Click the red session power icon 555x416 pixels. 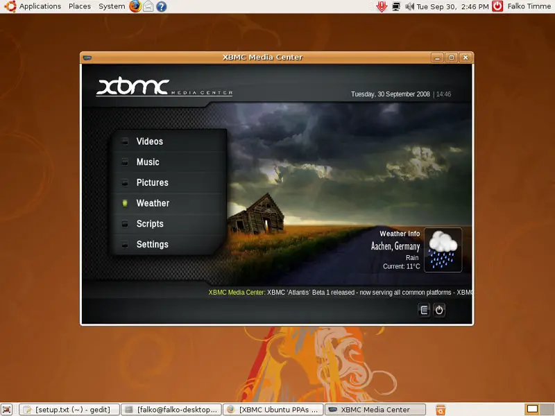click(497, 6)
